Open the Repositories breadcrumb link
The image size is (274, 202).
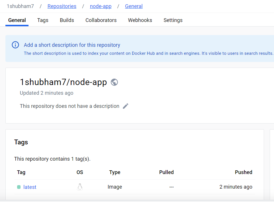pyautogui.click(x=62, y=6)
